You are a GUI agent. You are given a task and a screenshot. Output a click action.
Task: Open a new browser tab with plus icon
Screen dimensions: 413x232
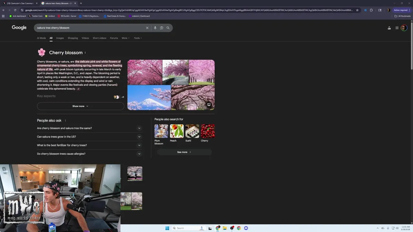(x=81, y=3)
